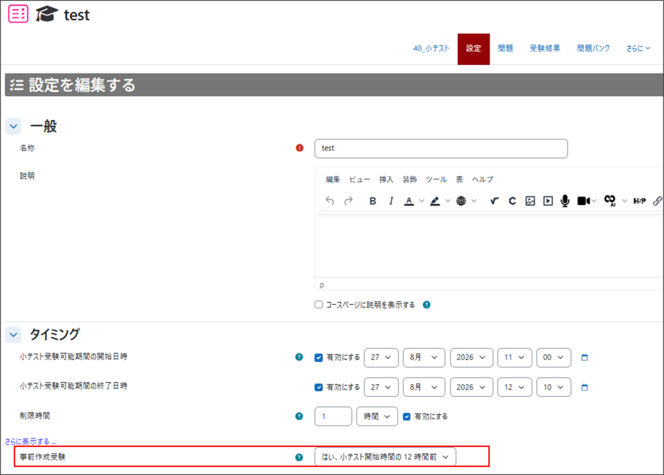Screen dimensions: 664x475
Task: Open the equation editor icon
Action: point(494,201)
